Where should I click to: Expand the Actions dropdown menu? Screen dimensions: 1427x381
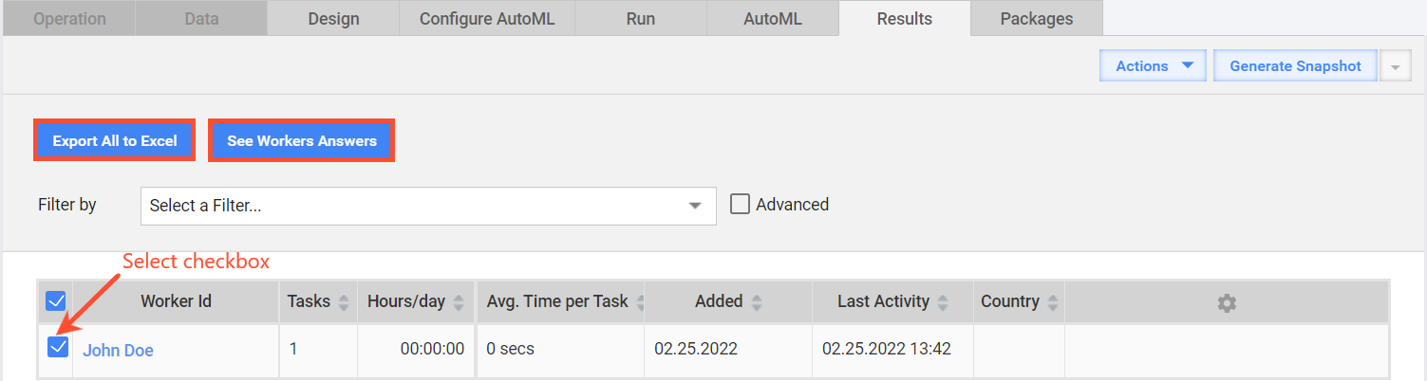coord(1153,66)
